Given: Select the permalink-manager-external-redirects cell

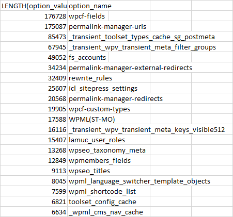Looking at the screenshot, I should [x=130, y=68].
